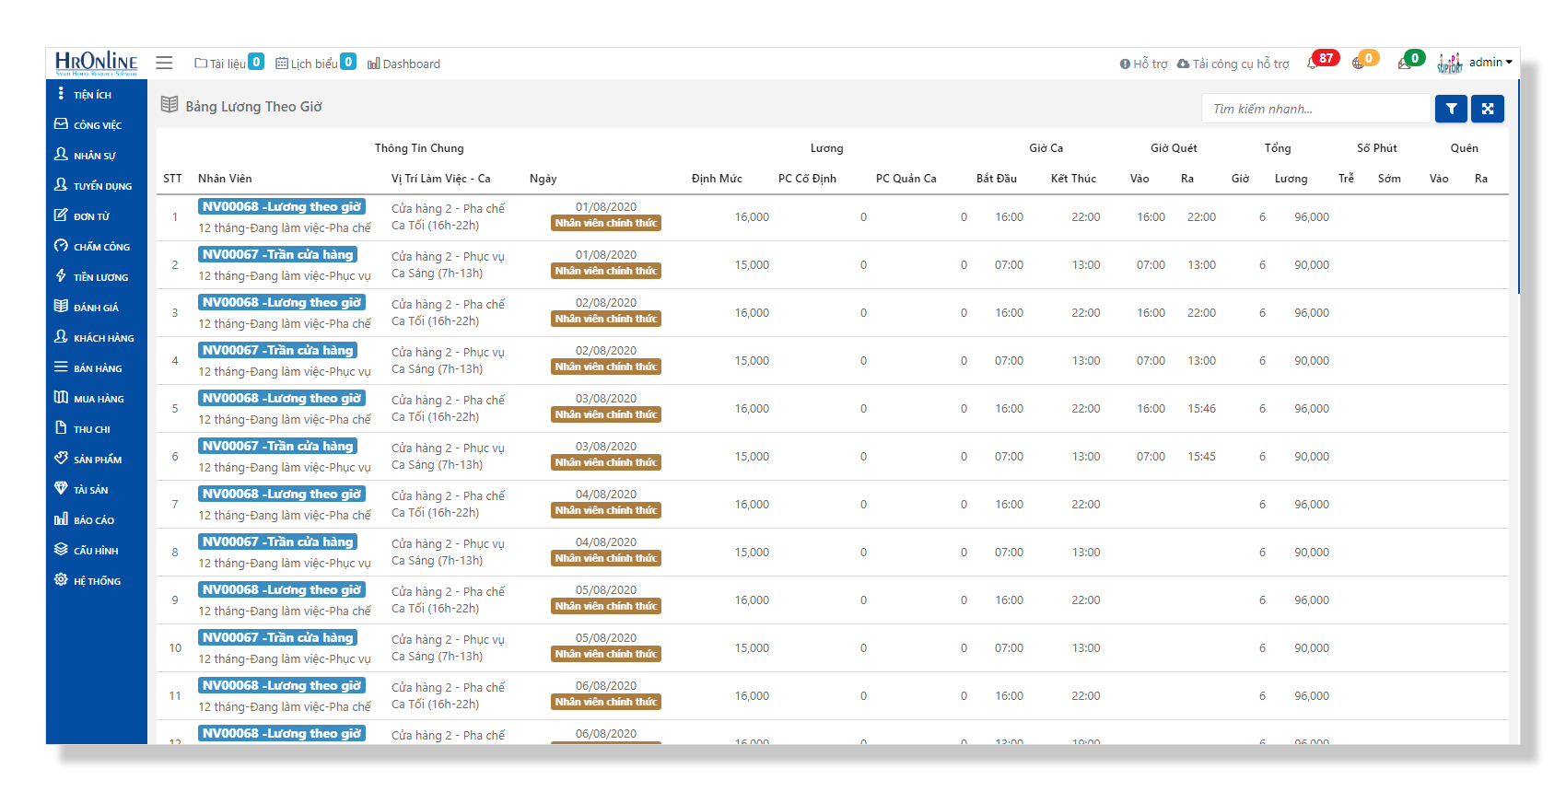This screenshot has height=792, width=1566.
Task: Open Dashboard in top bar
Action: 403,64
